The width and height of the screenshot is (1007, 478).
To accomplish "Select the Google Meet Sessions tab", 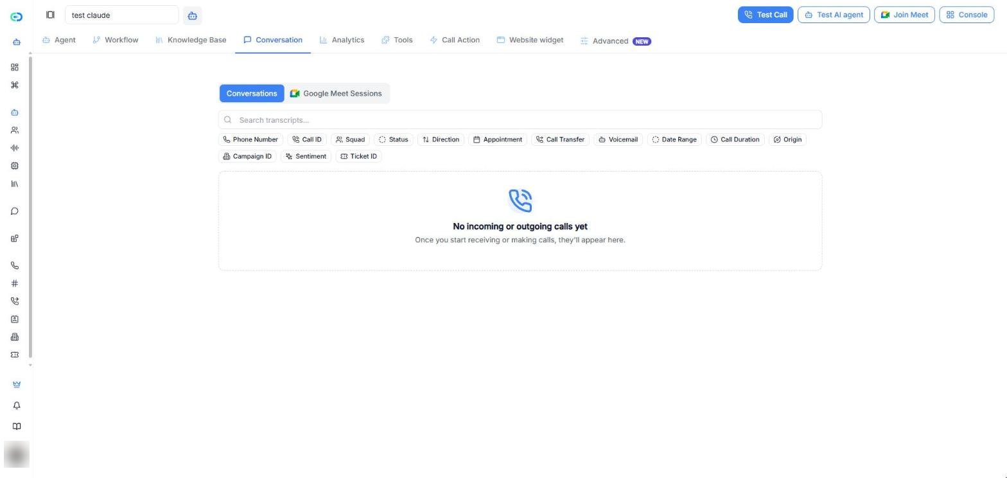I will point(336,93).
